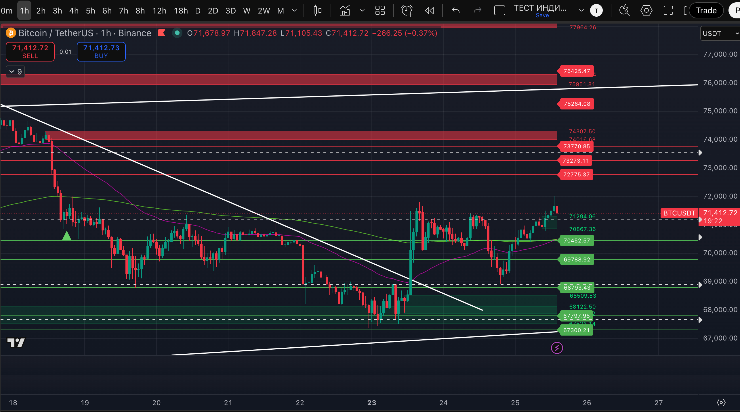Screen dimensions: 740x412
Task: Click the red flag symbol marker
Action: pos(162,33)
